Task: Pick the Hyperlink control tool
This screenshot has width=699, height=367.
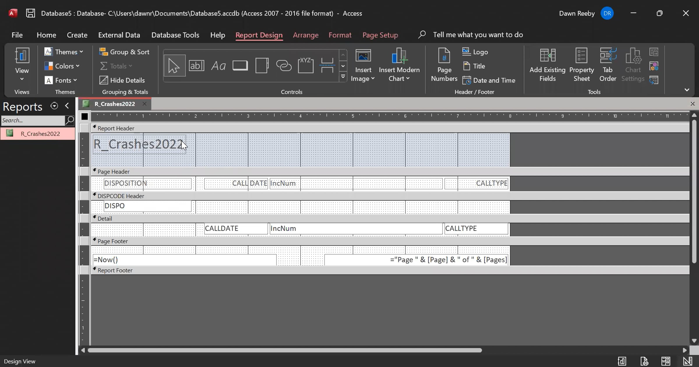Action: 284,66
